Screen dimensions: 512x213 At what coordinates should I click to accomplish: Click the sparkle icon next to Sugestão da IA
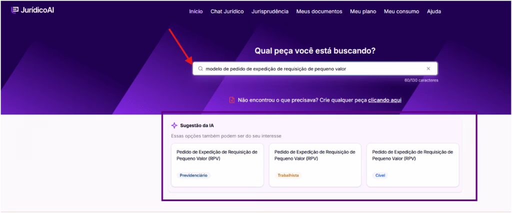pyautogui.click(x=174, y=125)
